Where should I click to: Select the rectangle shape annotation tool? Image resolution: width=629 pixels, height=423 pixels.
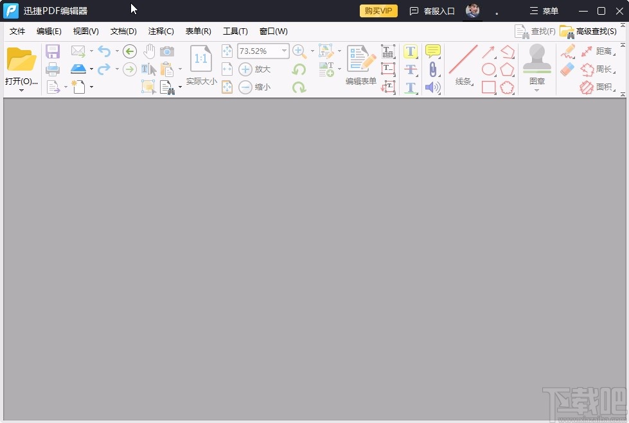488,87
